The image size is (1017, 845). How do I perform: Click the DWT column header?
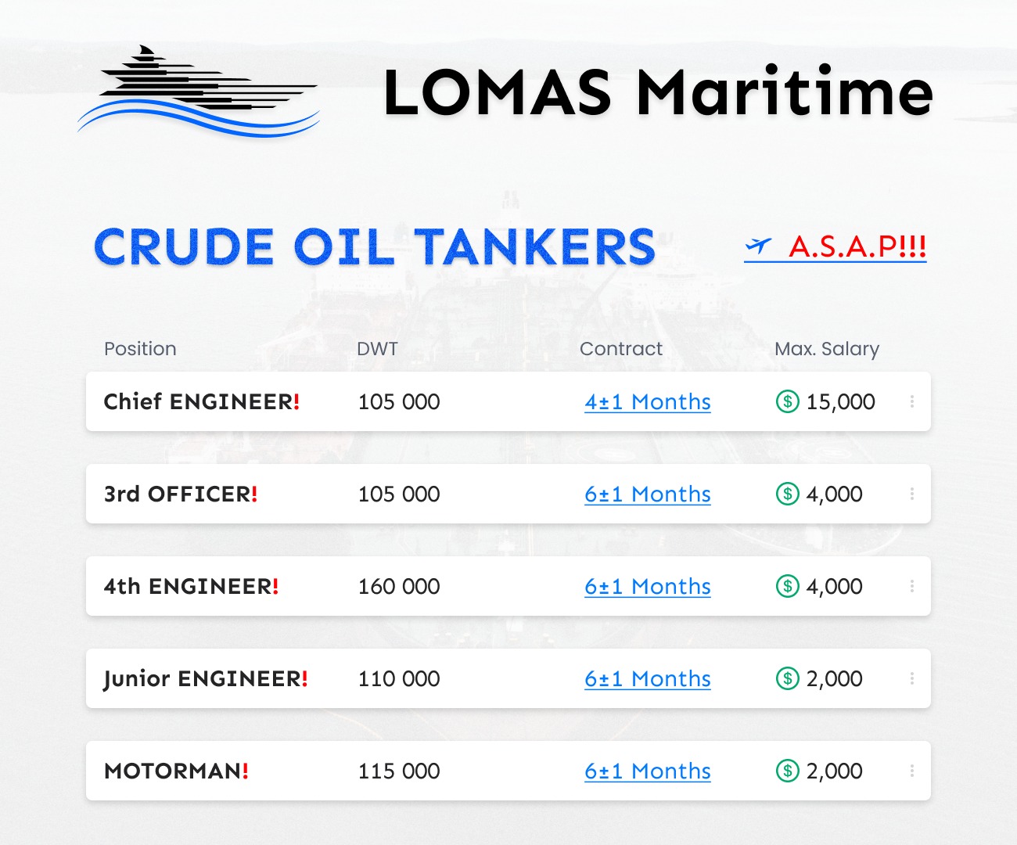point(377,349)
